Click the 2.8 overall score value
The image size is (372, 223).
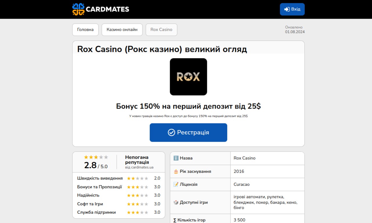click(x=90, y=165)
